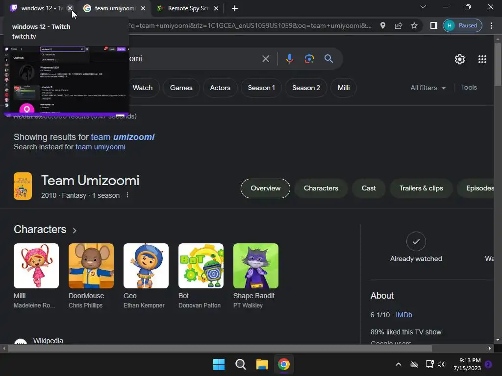Image resolution: width=502 pixels, height=376 pixels.
Task: Click the horizontal scrollbar thumb
Action: click(220, 349)
